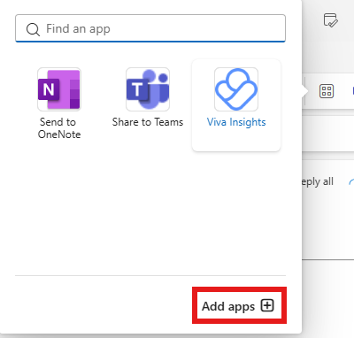Click the Send to OneNote label text
This screenshot has height=338, width=354.
pos(59,128)
